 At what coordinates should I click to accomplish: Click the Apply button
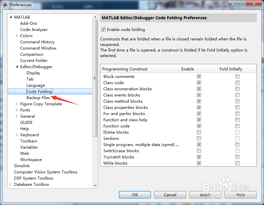(x=205, y=195)
